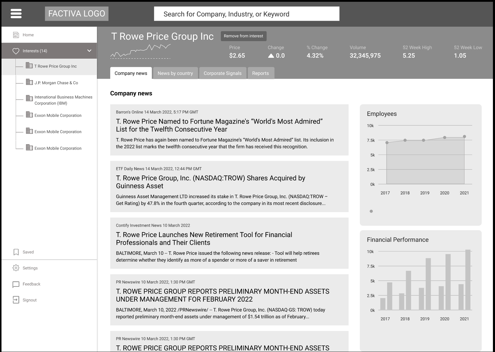Image resolution: width=495 pixels, height=352 pixels.
Task: Click the stock price sparkline chart
Action: [x=140, y=51]
